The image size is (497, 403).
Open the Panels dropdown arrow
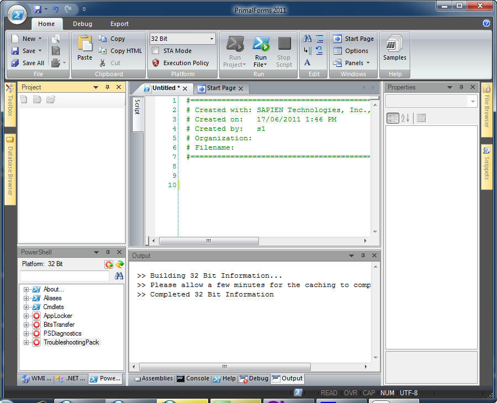pyautogui.click(x=368, y=63)
